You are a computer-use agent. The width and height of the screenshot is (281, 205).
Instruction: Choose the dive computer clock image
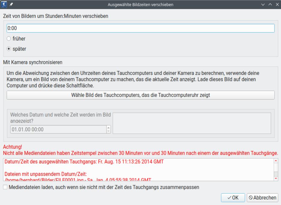coord(140,96)
